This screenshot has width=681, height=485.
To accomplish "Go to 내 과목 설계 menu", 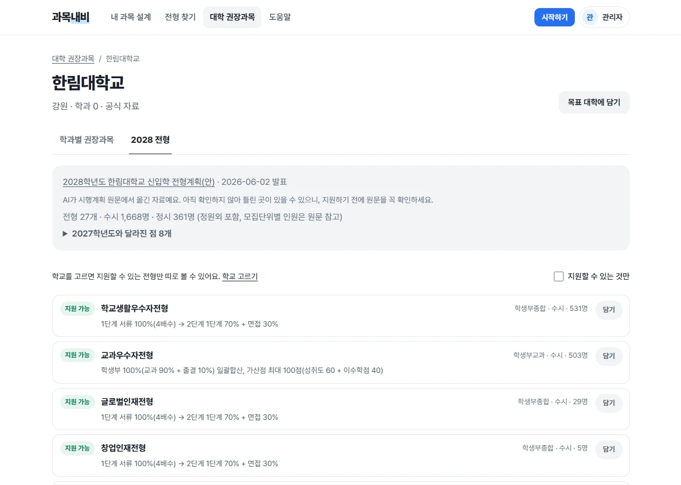I will click(131, 17).
